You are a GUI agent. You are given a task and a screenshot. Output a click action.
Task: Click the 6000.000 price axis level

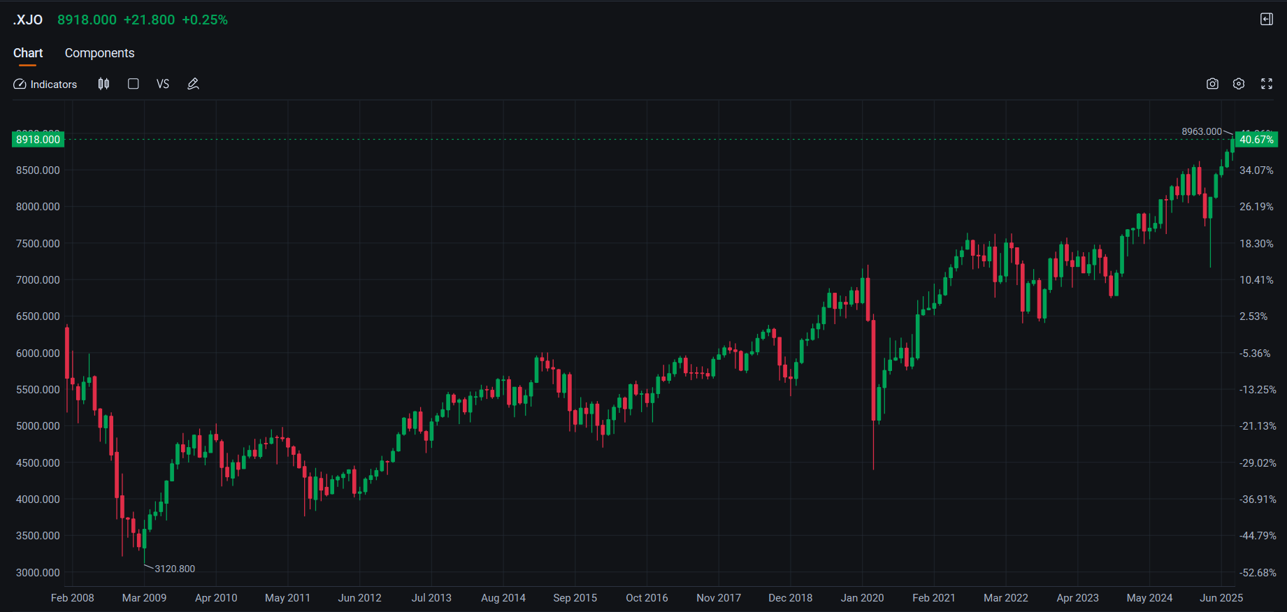pyautogui.click(x=38, y=354)
